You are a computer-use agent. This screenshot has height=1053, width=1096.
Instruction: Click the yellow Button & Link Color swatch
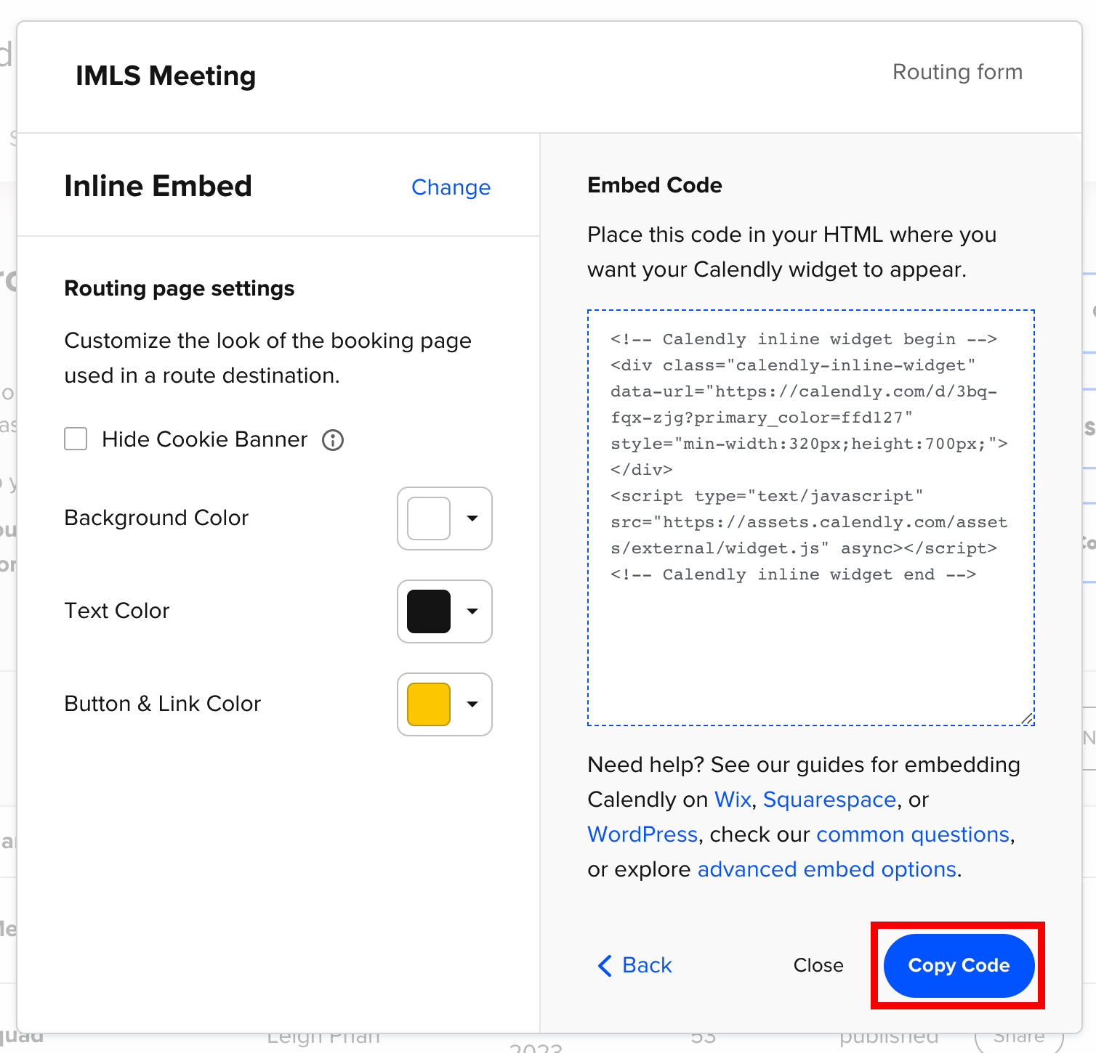tap(429, 704)
